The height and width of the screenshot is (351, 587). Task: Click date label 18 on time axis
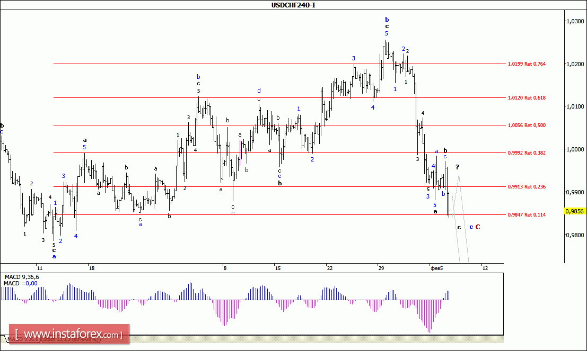[91, 268]
